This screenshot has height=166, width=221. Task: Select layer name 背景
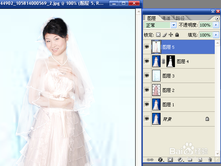pyautogui.click(x=167, y=119)
